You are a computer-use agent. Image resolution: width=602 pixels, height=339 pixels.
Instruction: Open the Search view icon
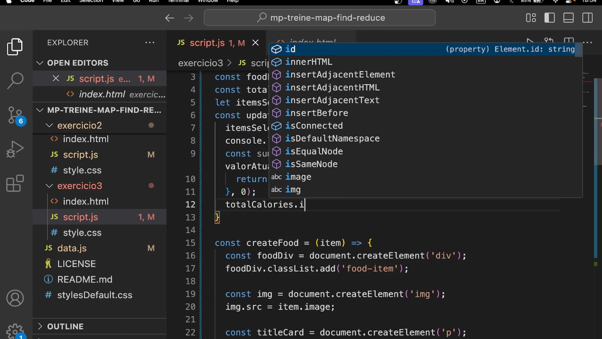point(15,81)
